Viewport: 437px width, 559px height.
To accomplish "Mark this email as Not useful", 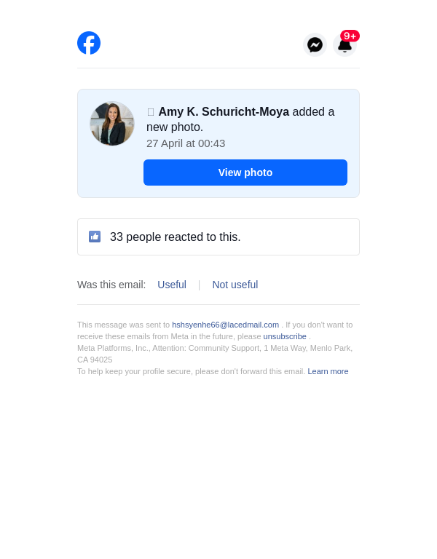I will pos(235,285).
